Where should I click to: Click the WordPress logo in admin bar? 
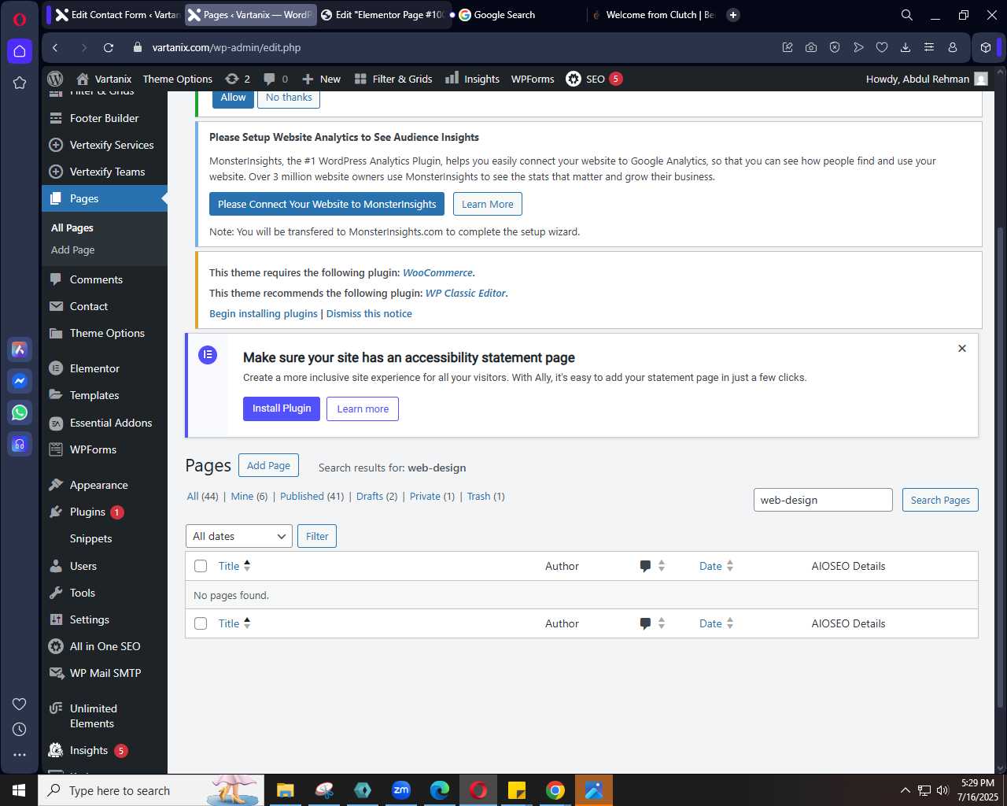click(55, 79)
